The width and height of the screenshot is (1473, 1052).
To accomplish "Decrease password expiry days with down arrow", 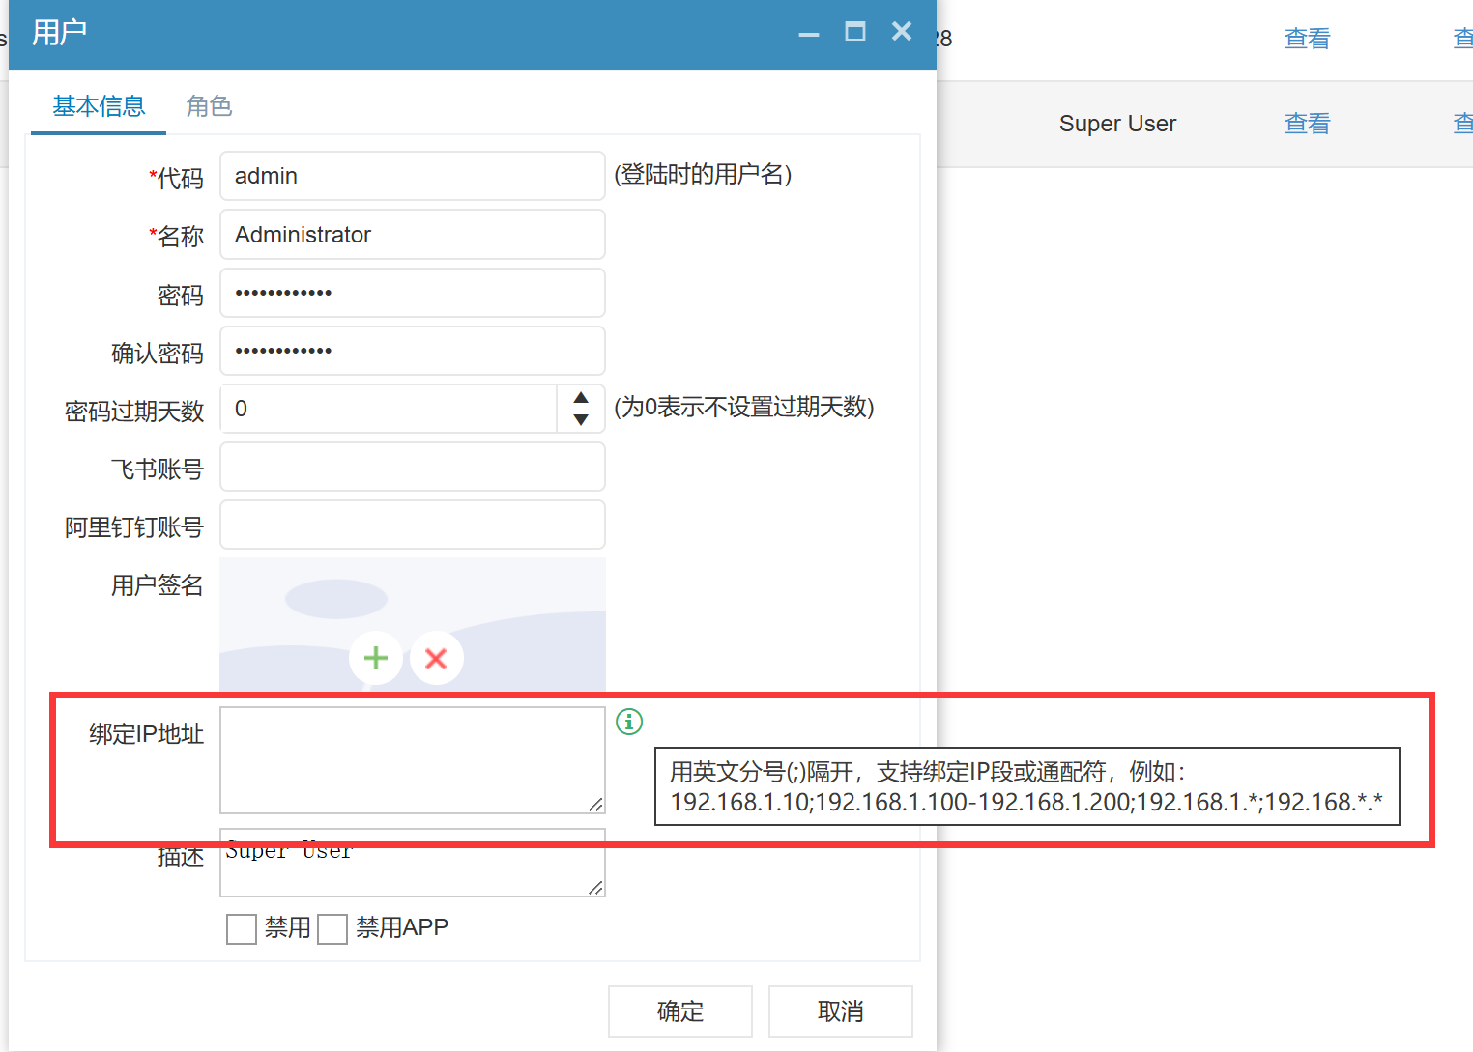I will pyautogui.click(x=581, y=419).
